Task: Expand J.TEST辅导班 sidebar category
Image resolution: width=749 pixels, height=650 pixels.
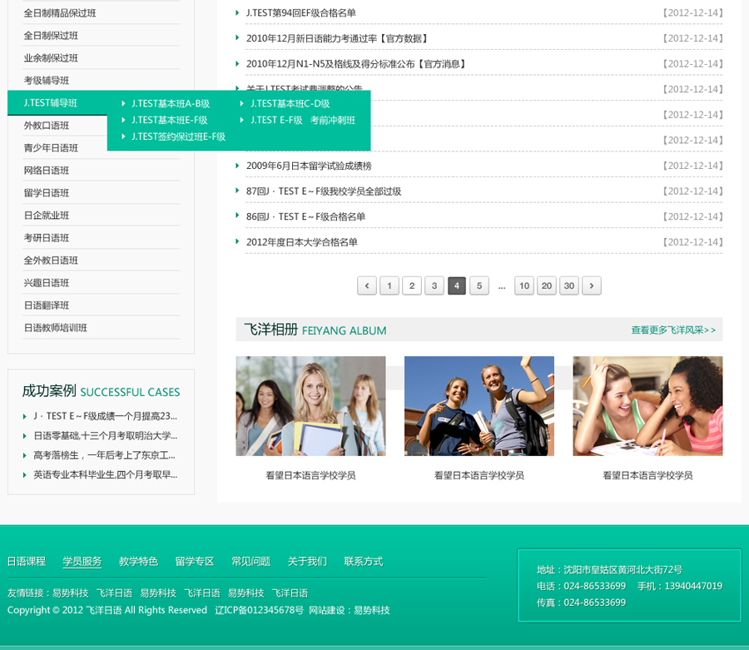Action: (x=51, y=103)
